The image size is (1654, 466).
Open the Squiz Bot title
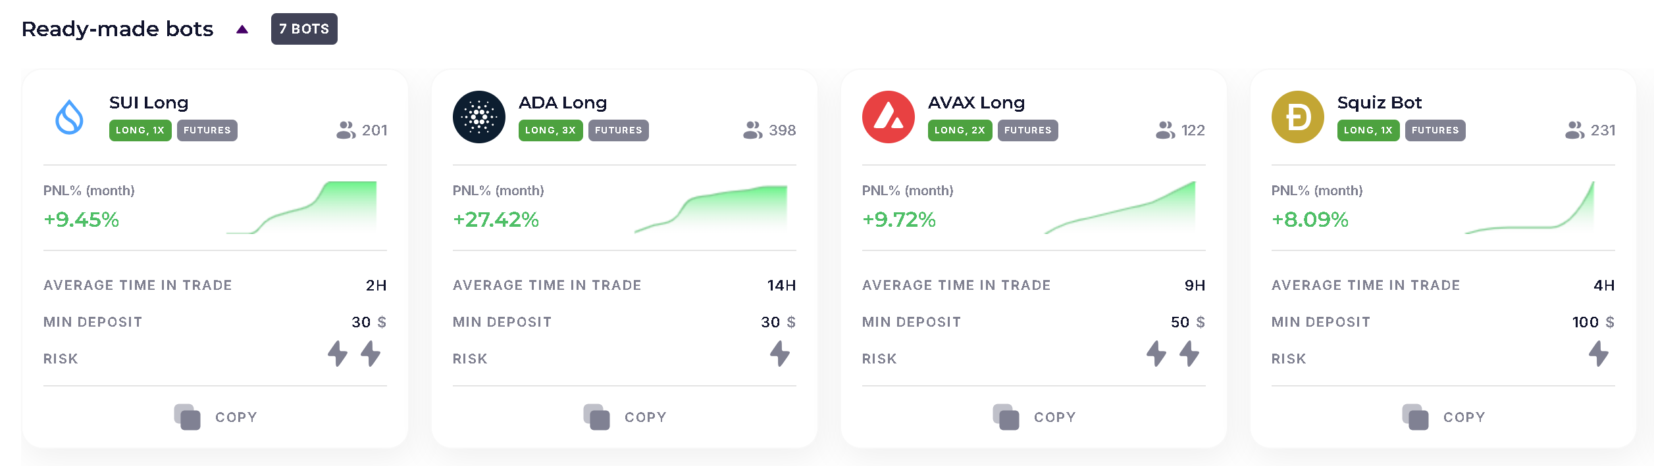(x=1379, y=103)
